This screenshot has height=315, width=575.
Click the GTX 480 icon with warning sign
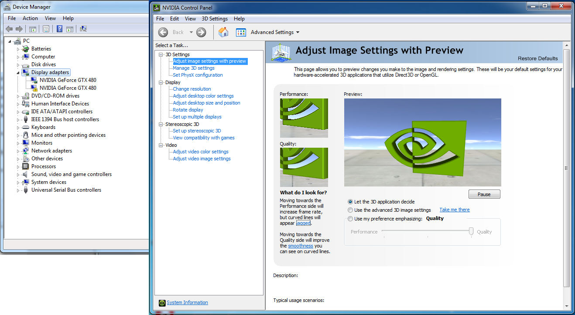pyautogui.click(x=34, y=88)
